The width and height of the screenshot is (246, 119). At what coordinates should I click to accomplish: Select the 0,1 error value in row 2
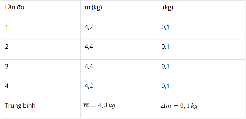(x=165, y=47)
